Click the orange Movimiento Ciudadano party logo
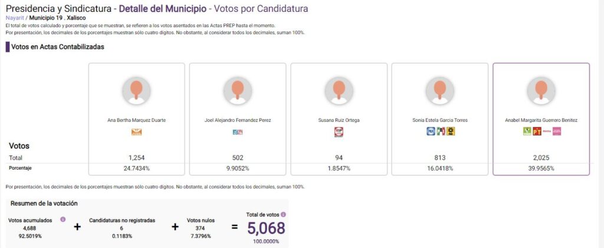 pyautogui.click(x=137, y=132)
